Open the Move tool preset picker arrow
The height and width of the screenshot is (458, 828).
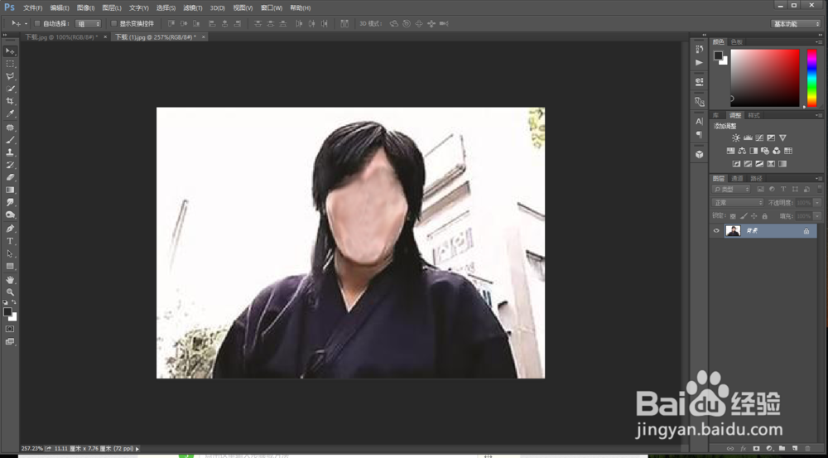point(26,24)
